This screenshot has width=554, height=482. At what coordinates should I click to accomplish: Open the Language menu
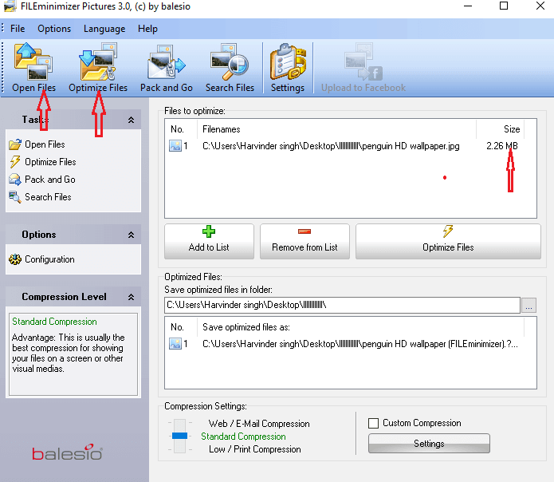point(104,29)
